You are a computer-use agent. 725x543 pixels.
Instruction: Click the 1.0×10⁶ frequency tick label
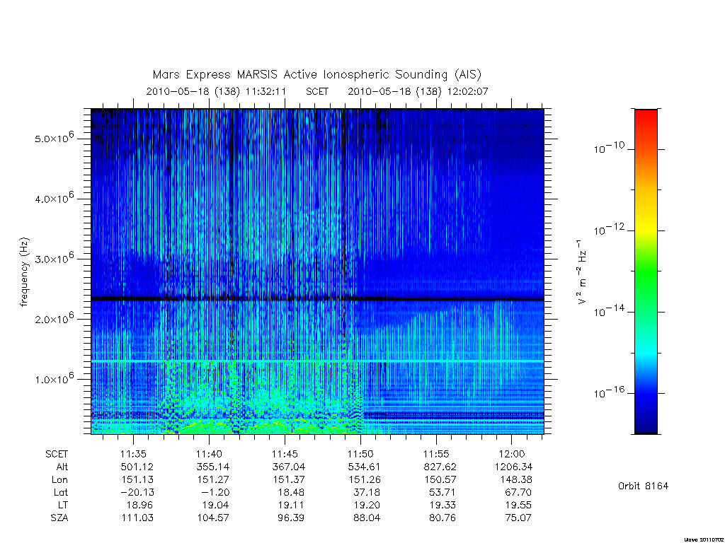[54, 378]
